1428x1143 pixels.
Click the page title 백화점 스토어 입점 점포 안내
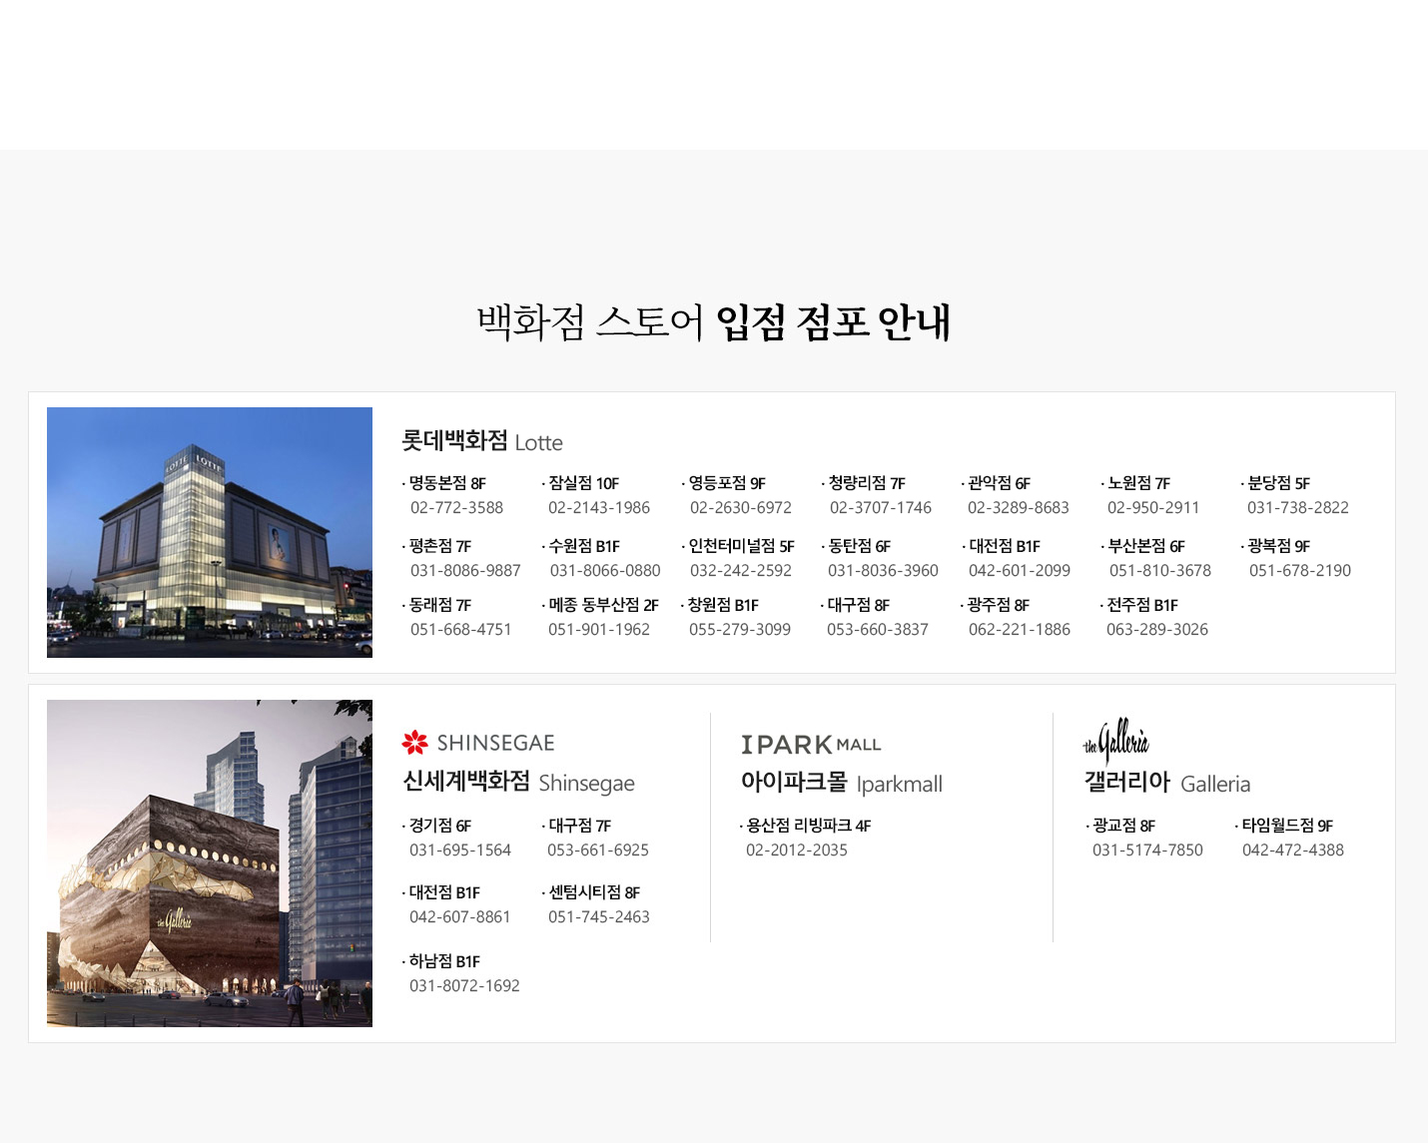pyautogui.click(x=714, y=321)
